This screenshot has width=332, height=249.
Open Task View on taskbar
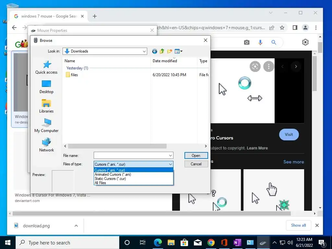click(x=143, y=243)
